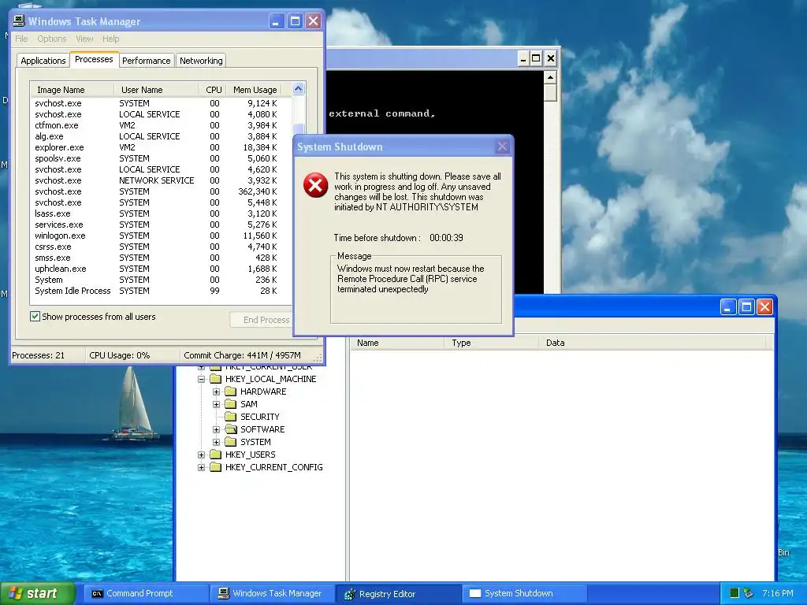This screenshot has height=605, width=807.
Task: Click the HKEY_USERS folder icon
Action: (216, 455)
